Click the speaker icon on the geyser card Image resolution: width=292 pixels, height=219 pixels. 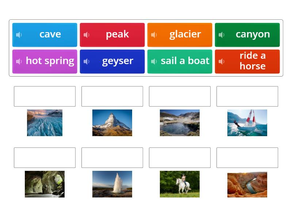(86, 61)
